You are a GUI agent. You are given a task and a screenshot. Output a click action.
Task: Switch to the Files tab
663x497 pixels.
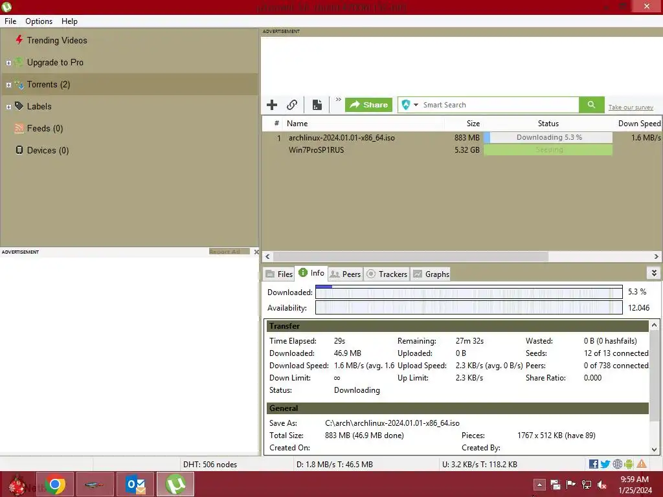[x=278, y=274]
